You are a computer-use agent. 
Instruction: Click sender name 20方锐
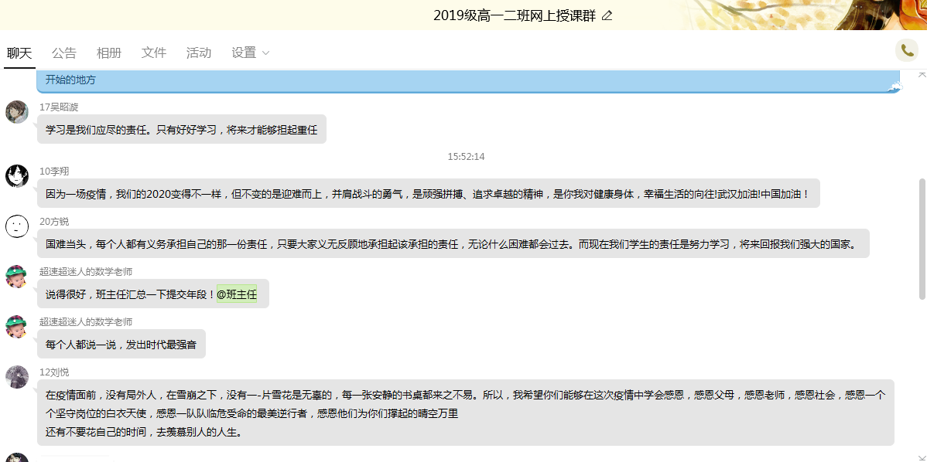tap(54, 221)
